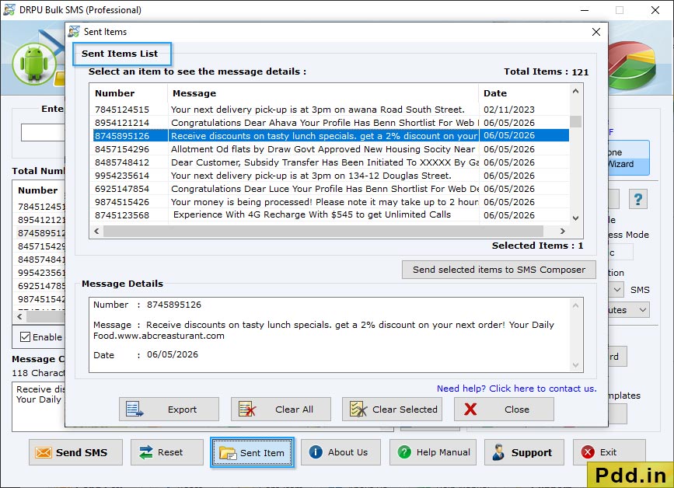Viewport: 674px width, 488px height.
Task: Click the Sent Items dialog title icon
Action: (74, 31)
